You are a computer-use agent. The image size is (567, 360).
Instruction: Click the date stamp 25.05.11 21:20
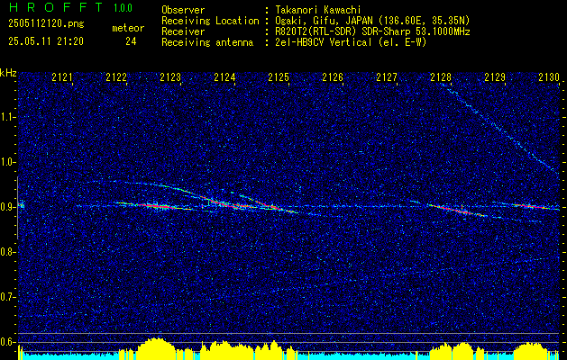(x=46, y=41)
